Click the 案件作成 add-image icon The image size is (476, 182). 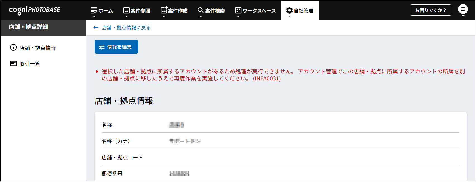coord(164,10)
